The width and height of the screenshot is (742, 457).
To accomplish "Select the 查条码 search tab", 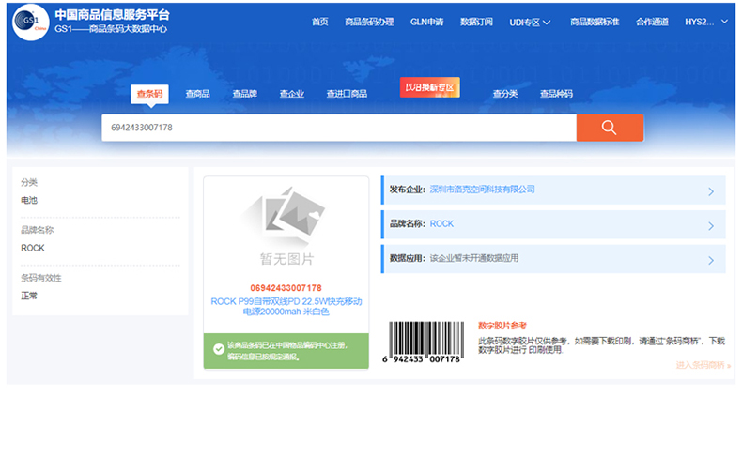I will 149,94.
